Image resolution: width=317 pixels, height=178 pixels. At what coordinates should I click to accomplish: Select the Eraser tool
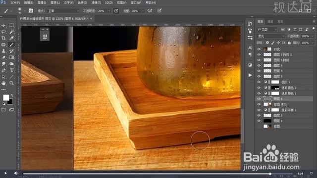(x=3, y=57)
